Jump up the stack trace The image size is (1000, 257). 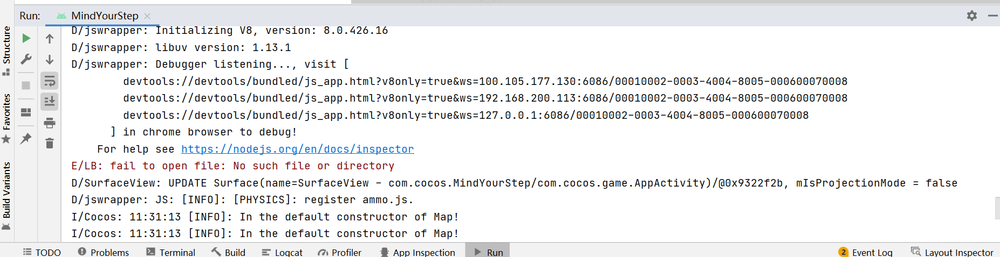pyautogui.click(x=50, y=39)
